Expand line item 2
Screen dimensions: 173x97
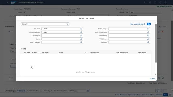coord(9,78)
